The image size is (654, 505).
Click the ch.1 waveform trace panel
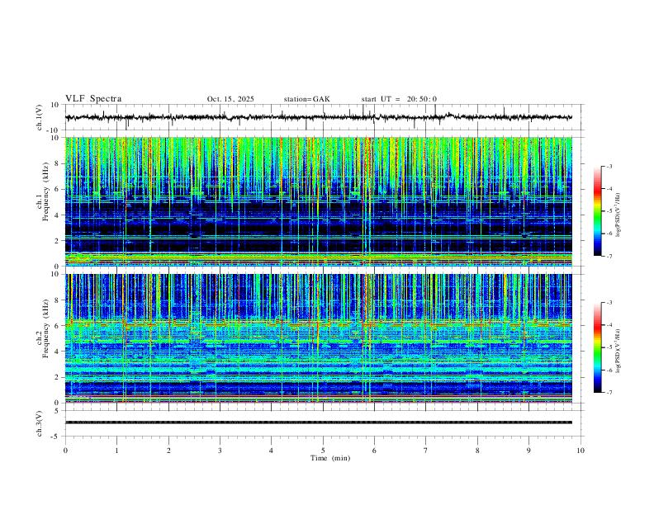pyautogui.click(x=324, y=117)
